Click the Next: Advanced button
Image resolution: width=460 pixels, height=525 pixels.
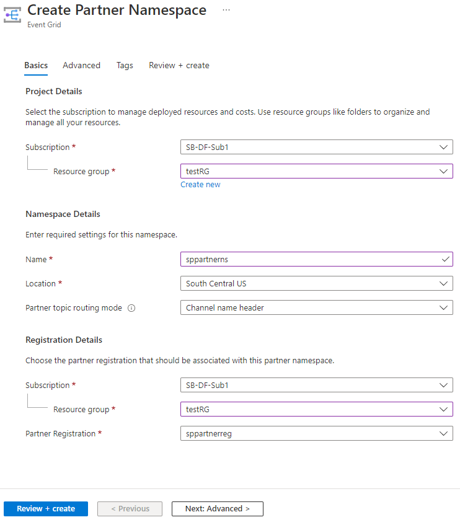(x=217, y=508)
